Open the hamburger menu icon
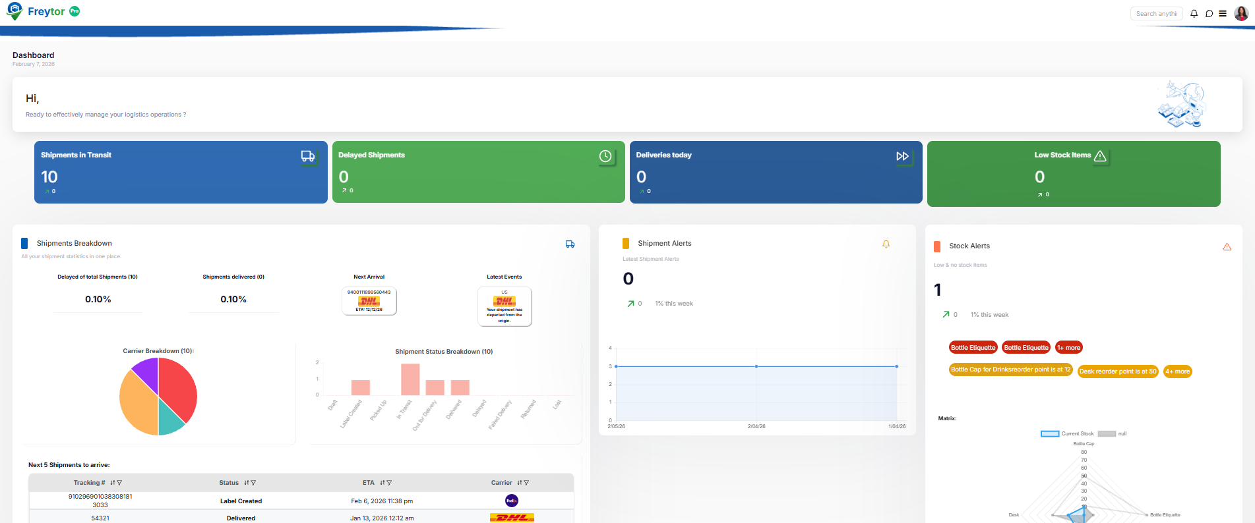Image resolution: width=1255 pixels, height=523 pixels. point(1223,13)
